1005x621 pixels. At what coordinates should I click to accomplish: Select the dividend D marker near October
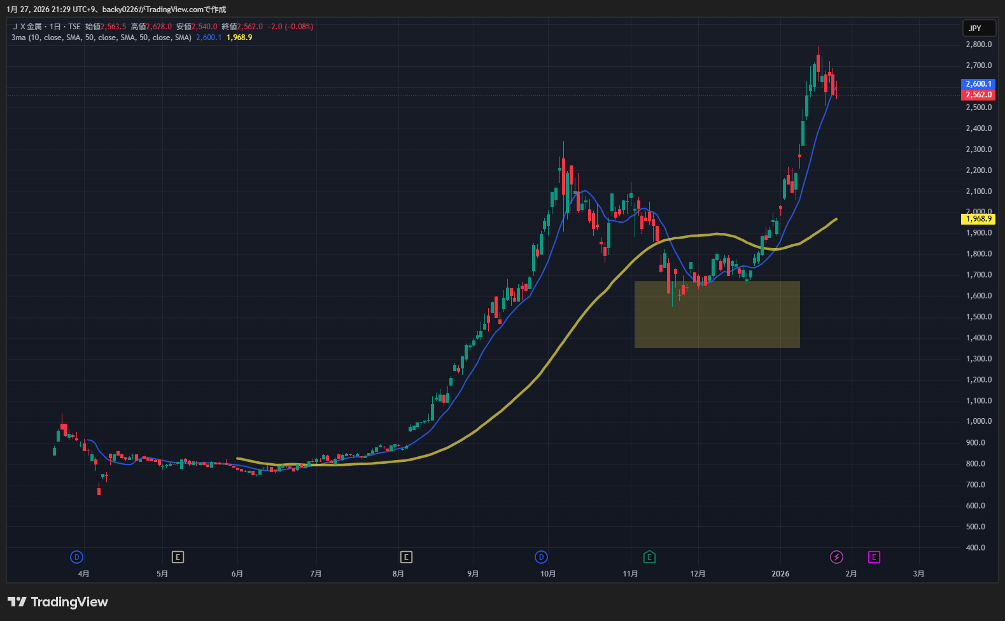541,557
